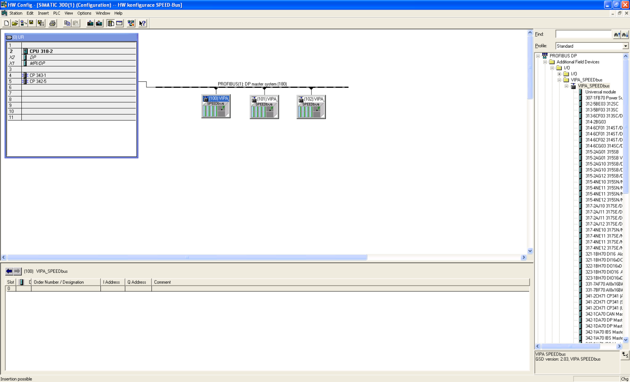Select 312-5BE03 312SC catalog item
The height and width of the screenshot is (382, 630).
pyautogui.click(x=602, y=104)
